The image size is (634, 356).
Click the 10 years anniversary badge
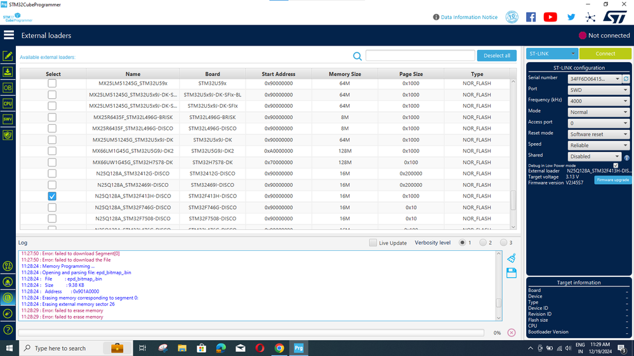click(512, 17)
